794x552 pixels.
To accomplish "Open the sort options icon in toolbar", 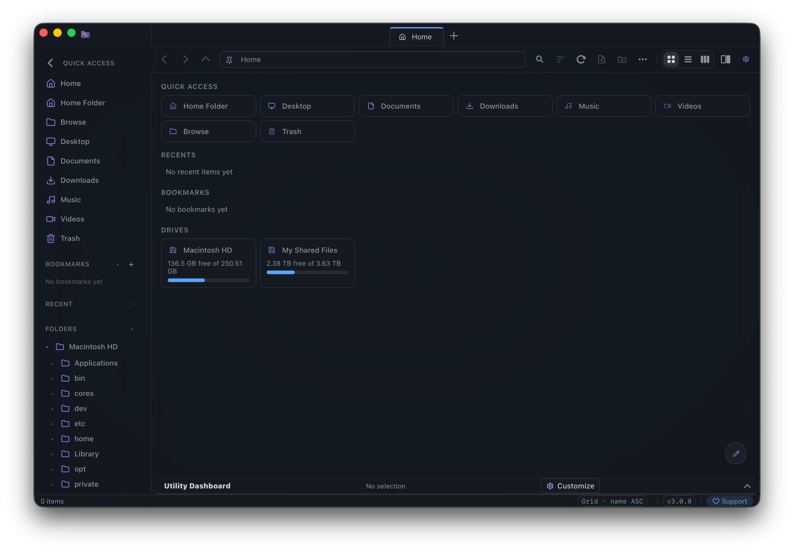I will (560, 60).
